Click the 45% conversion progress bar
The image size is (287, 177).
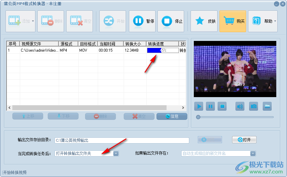point(163,50)
